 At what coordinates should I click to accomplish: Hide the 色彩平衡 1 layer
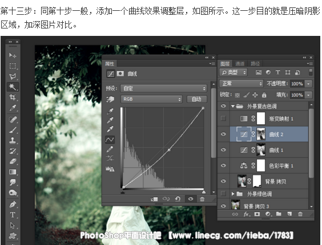[x=223, y=165]
